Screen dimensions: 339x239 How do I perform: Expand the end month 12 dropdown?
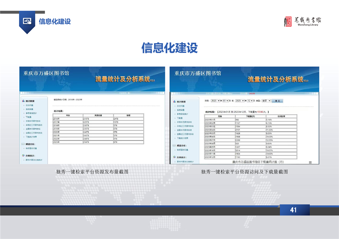click(x=250, y=101)
